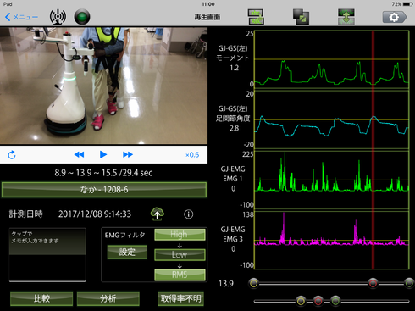The image size is (415, 311).
Task: Tap the red playback cursor line
Action: [373, 150]
